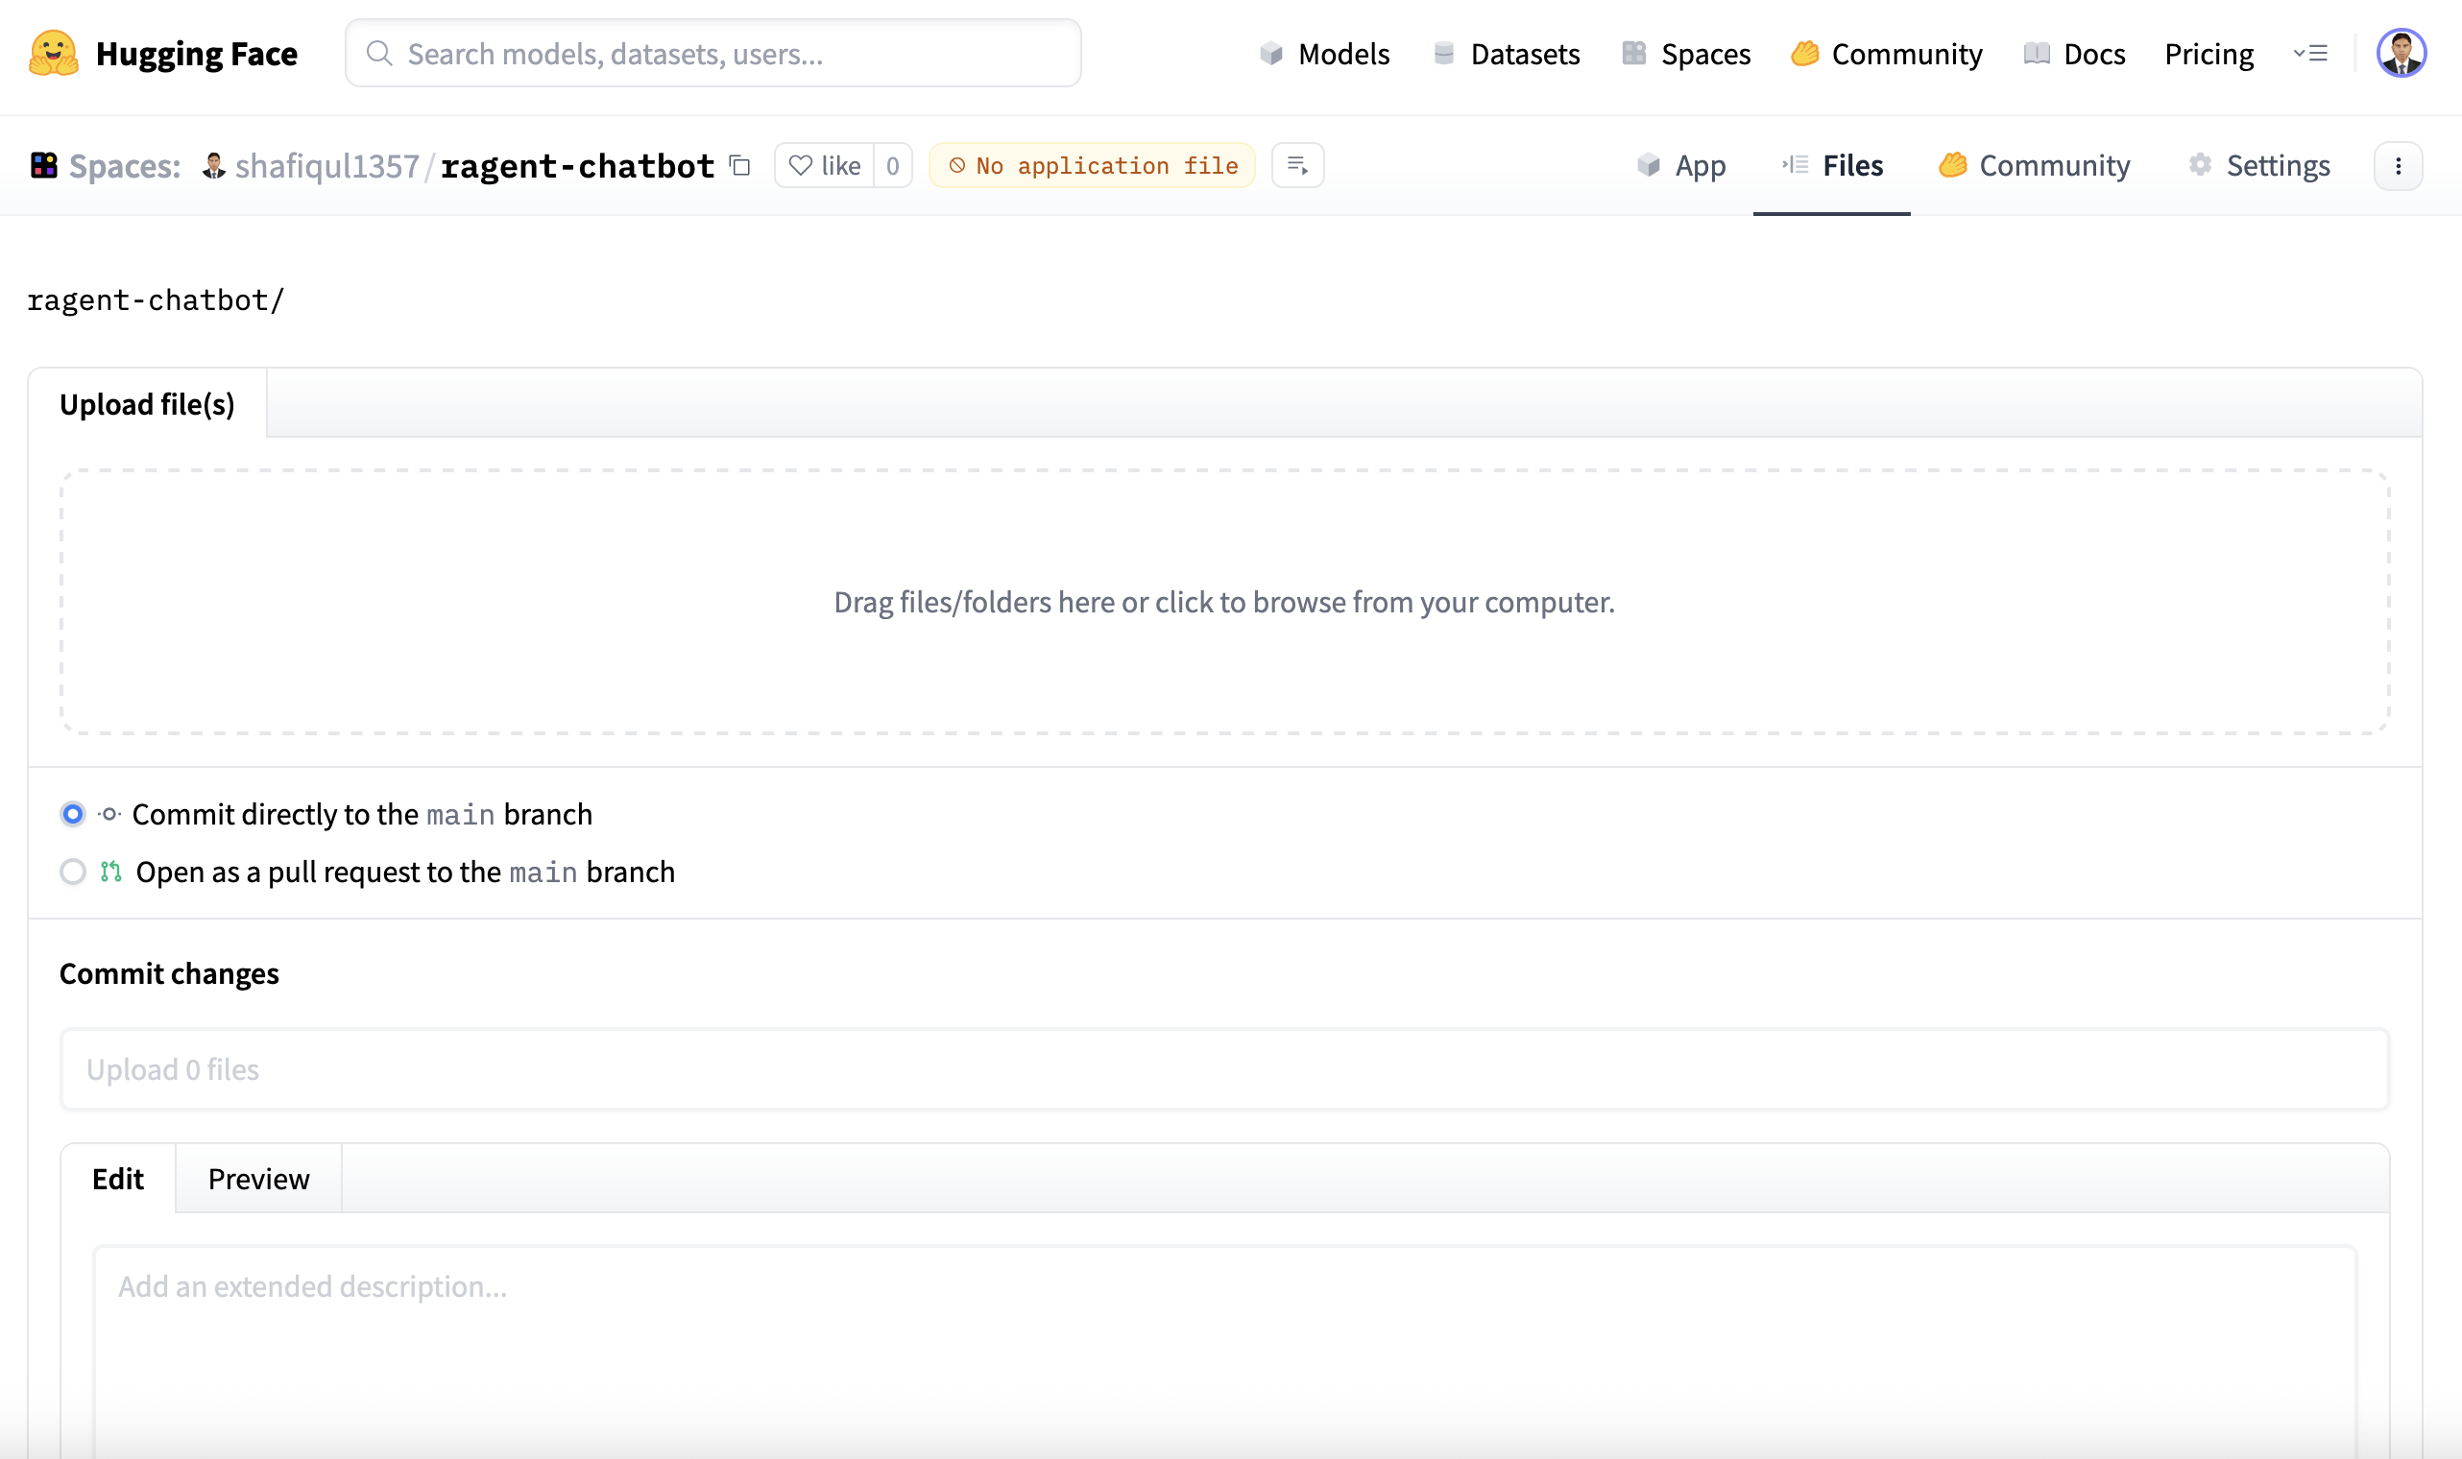Open the ragent-chatbot space link
The height and width of the screenshot is (1459, 2462).
(x=577, y=165)
